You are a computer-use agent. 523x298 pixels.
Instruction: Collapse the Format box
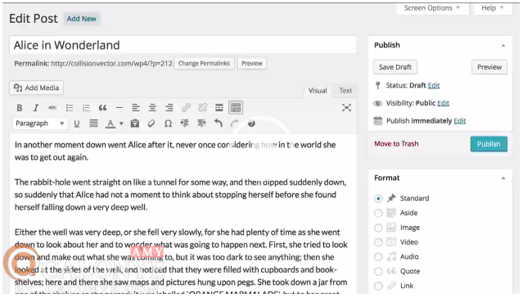(503, 178)
